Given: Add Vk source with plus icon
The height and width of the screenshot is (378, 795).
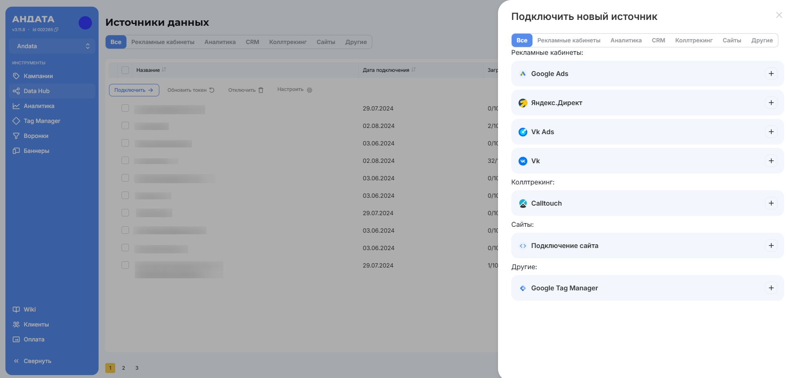Looking at the screenshot, I should pyautogui.click(x=771, y=161).
